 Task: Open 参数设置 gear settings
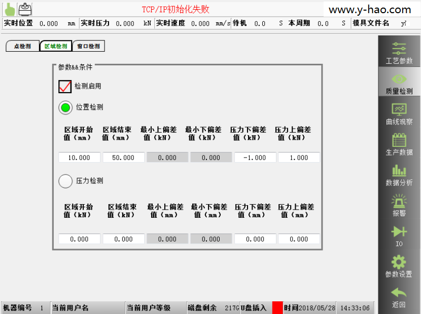pyautogui.click(x=399, y=266)
